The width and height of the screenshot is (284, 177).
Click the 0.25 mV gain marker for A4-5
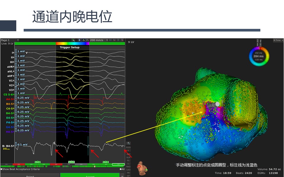tap(22, 98)
